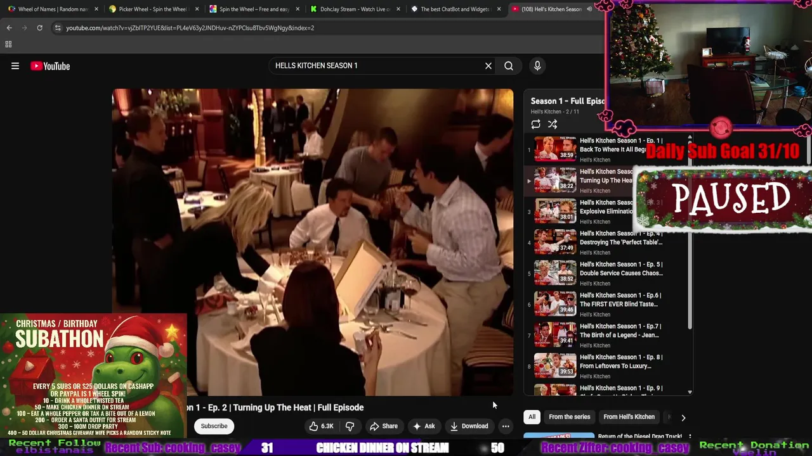Open Return of the Diesel Drag Truck video
Viewport: 812px width, 456px height.
pyautogui.click(x=641, y=436)
